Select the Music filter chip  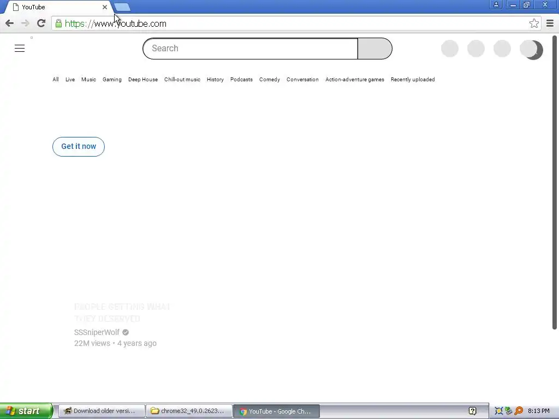[x=89, y=80]
